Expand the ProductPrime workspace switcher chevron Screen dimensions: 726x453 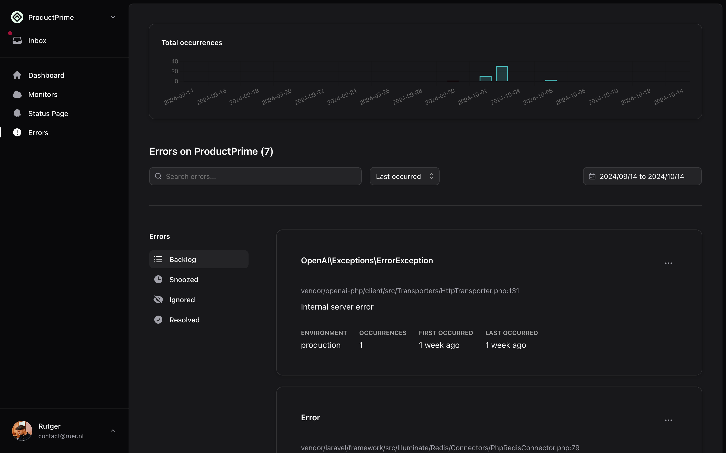113,17
